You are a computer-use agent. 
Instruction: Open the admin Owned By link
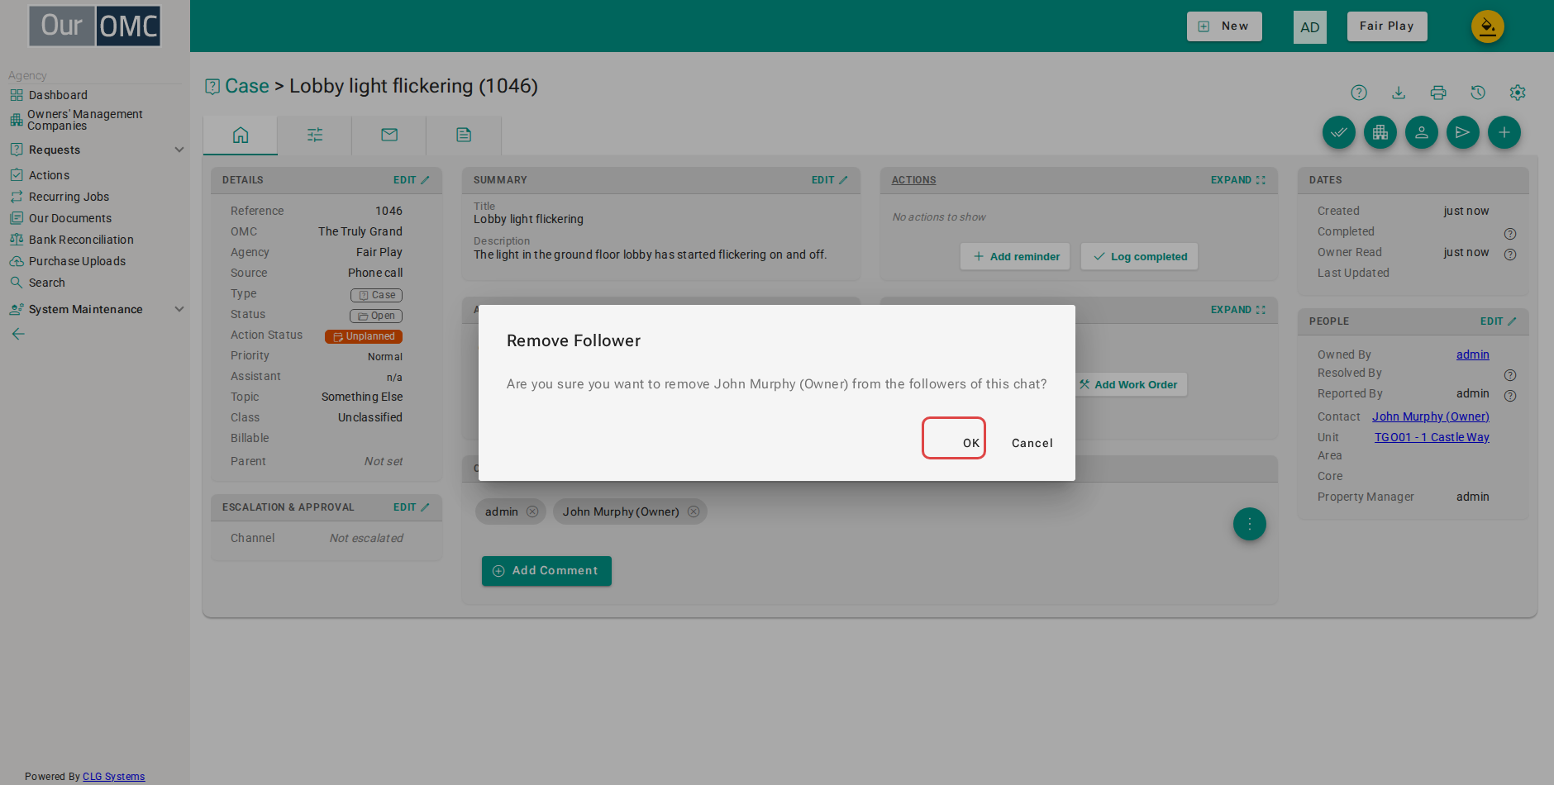point(1472,354)
